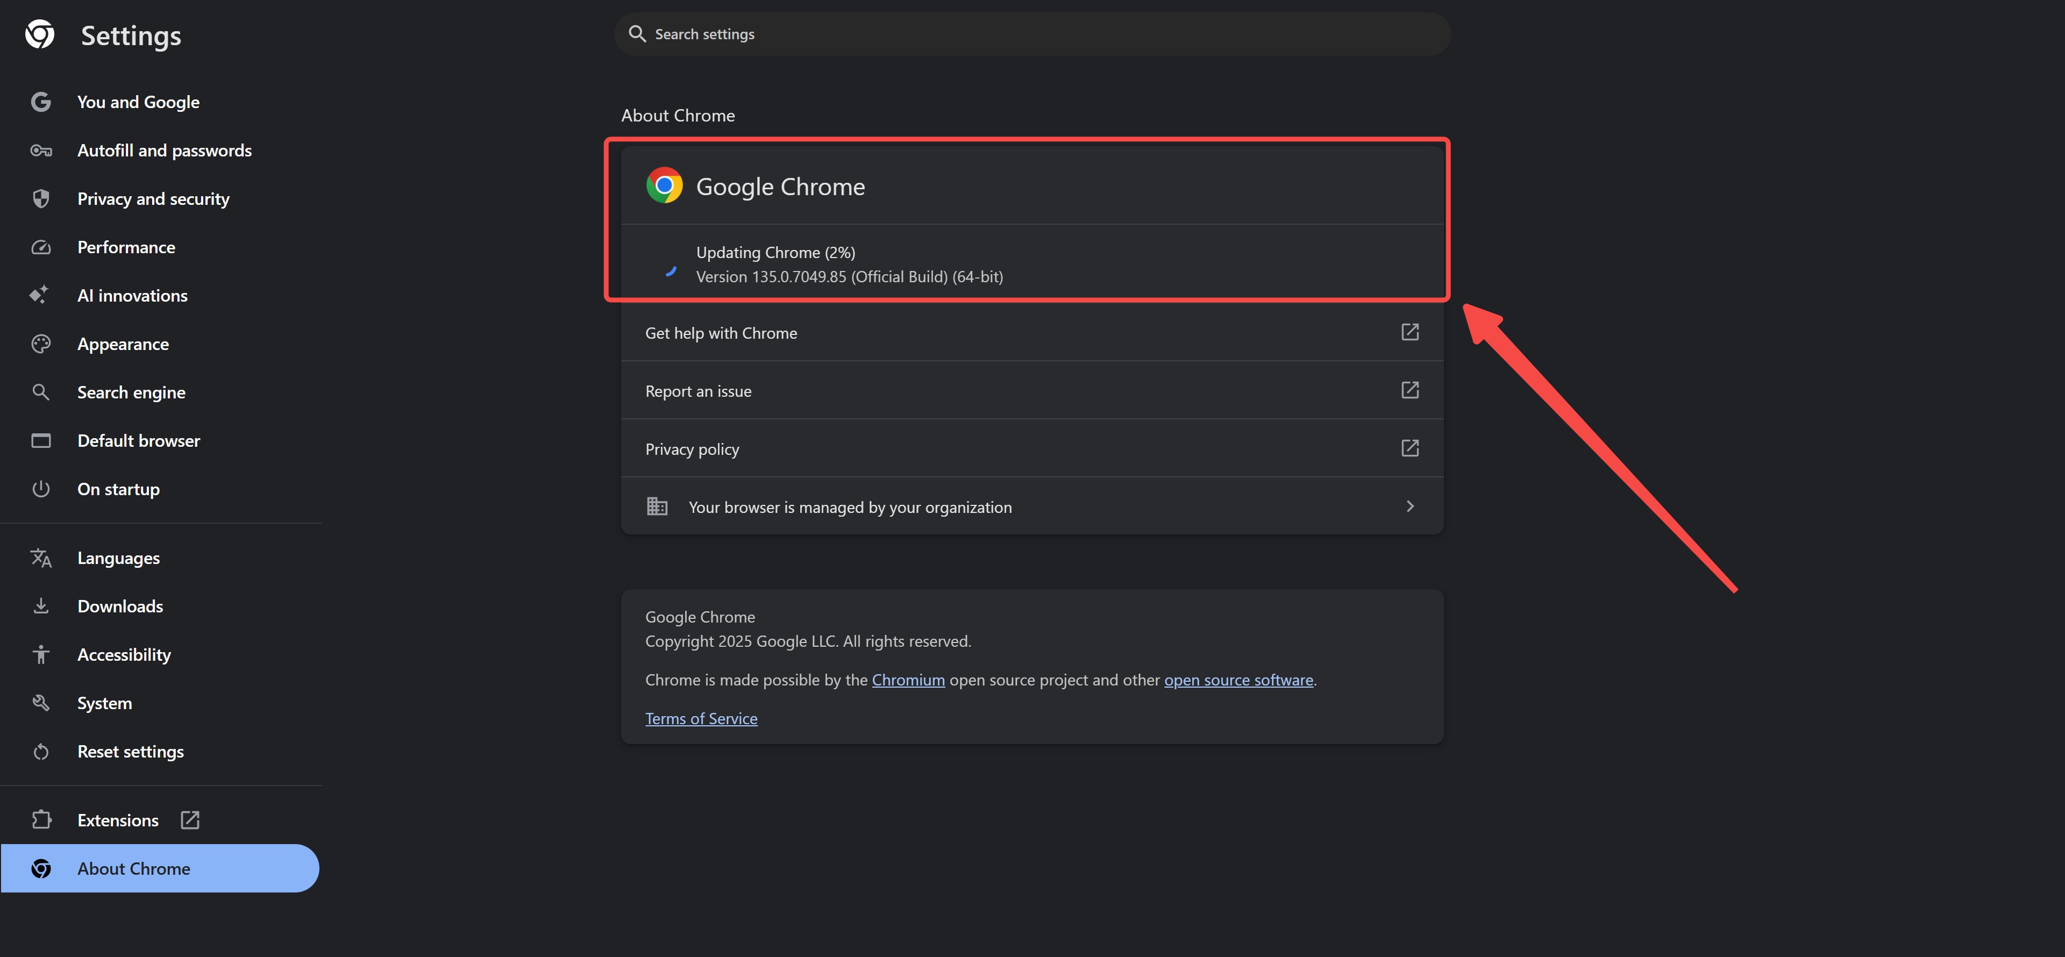The width and height of the screenshot is (2065, 957).
Task: Open the Terms of Service link
Action: tap(701, 718)
